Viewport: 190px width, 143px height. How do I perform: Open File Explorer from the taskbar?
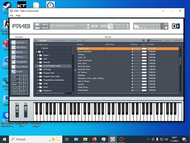[85, 139]
